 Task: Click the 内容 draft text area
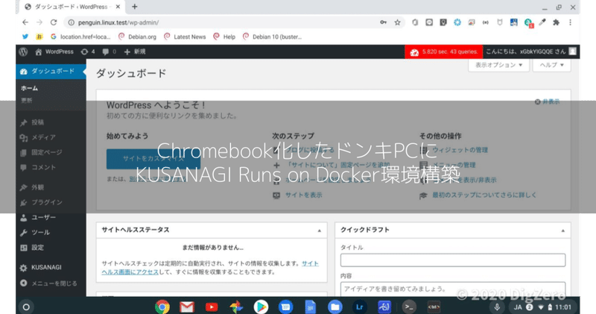(x=453, y=289)
